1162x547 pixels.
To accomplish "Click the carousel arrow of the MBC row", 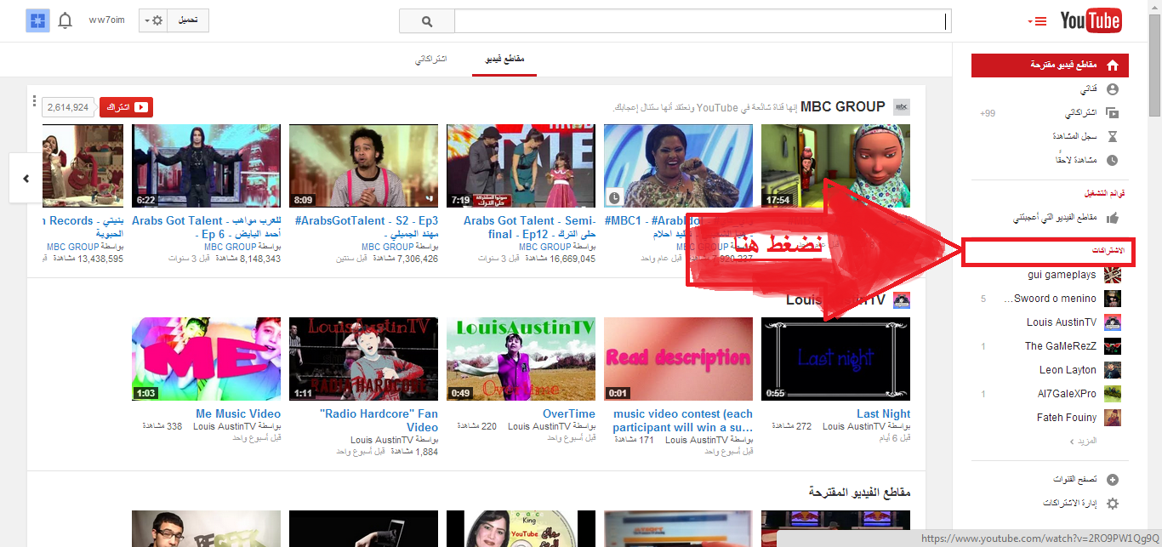I will [x=26, y=179].
